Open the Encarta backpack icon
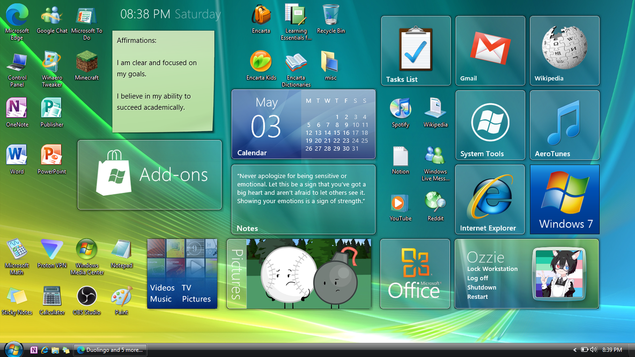The image size is (635, 357). tap(261, 19)
